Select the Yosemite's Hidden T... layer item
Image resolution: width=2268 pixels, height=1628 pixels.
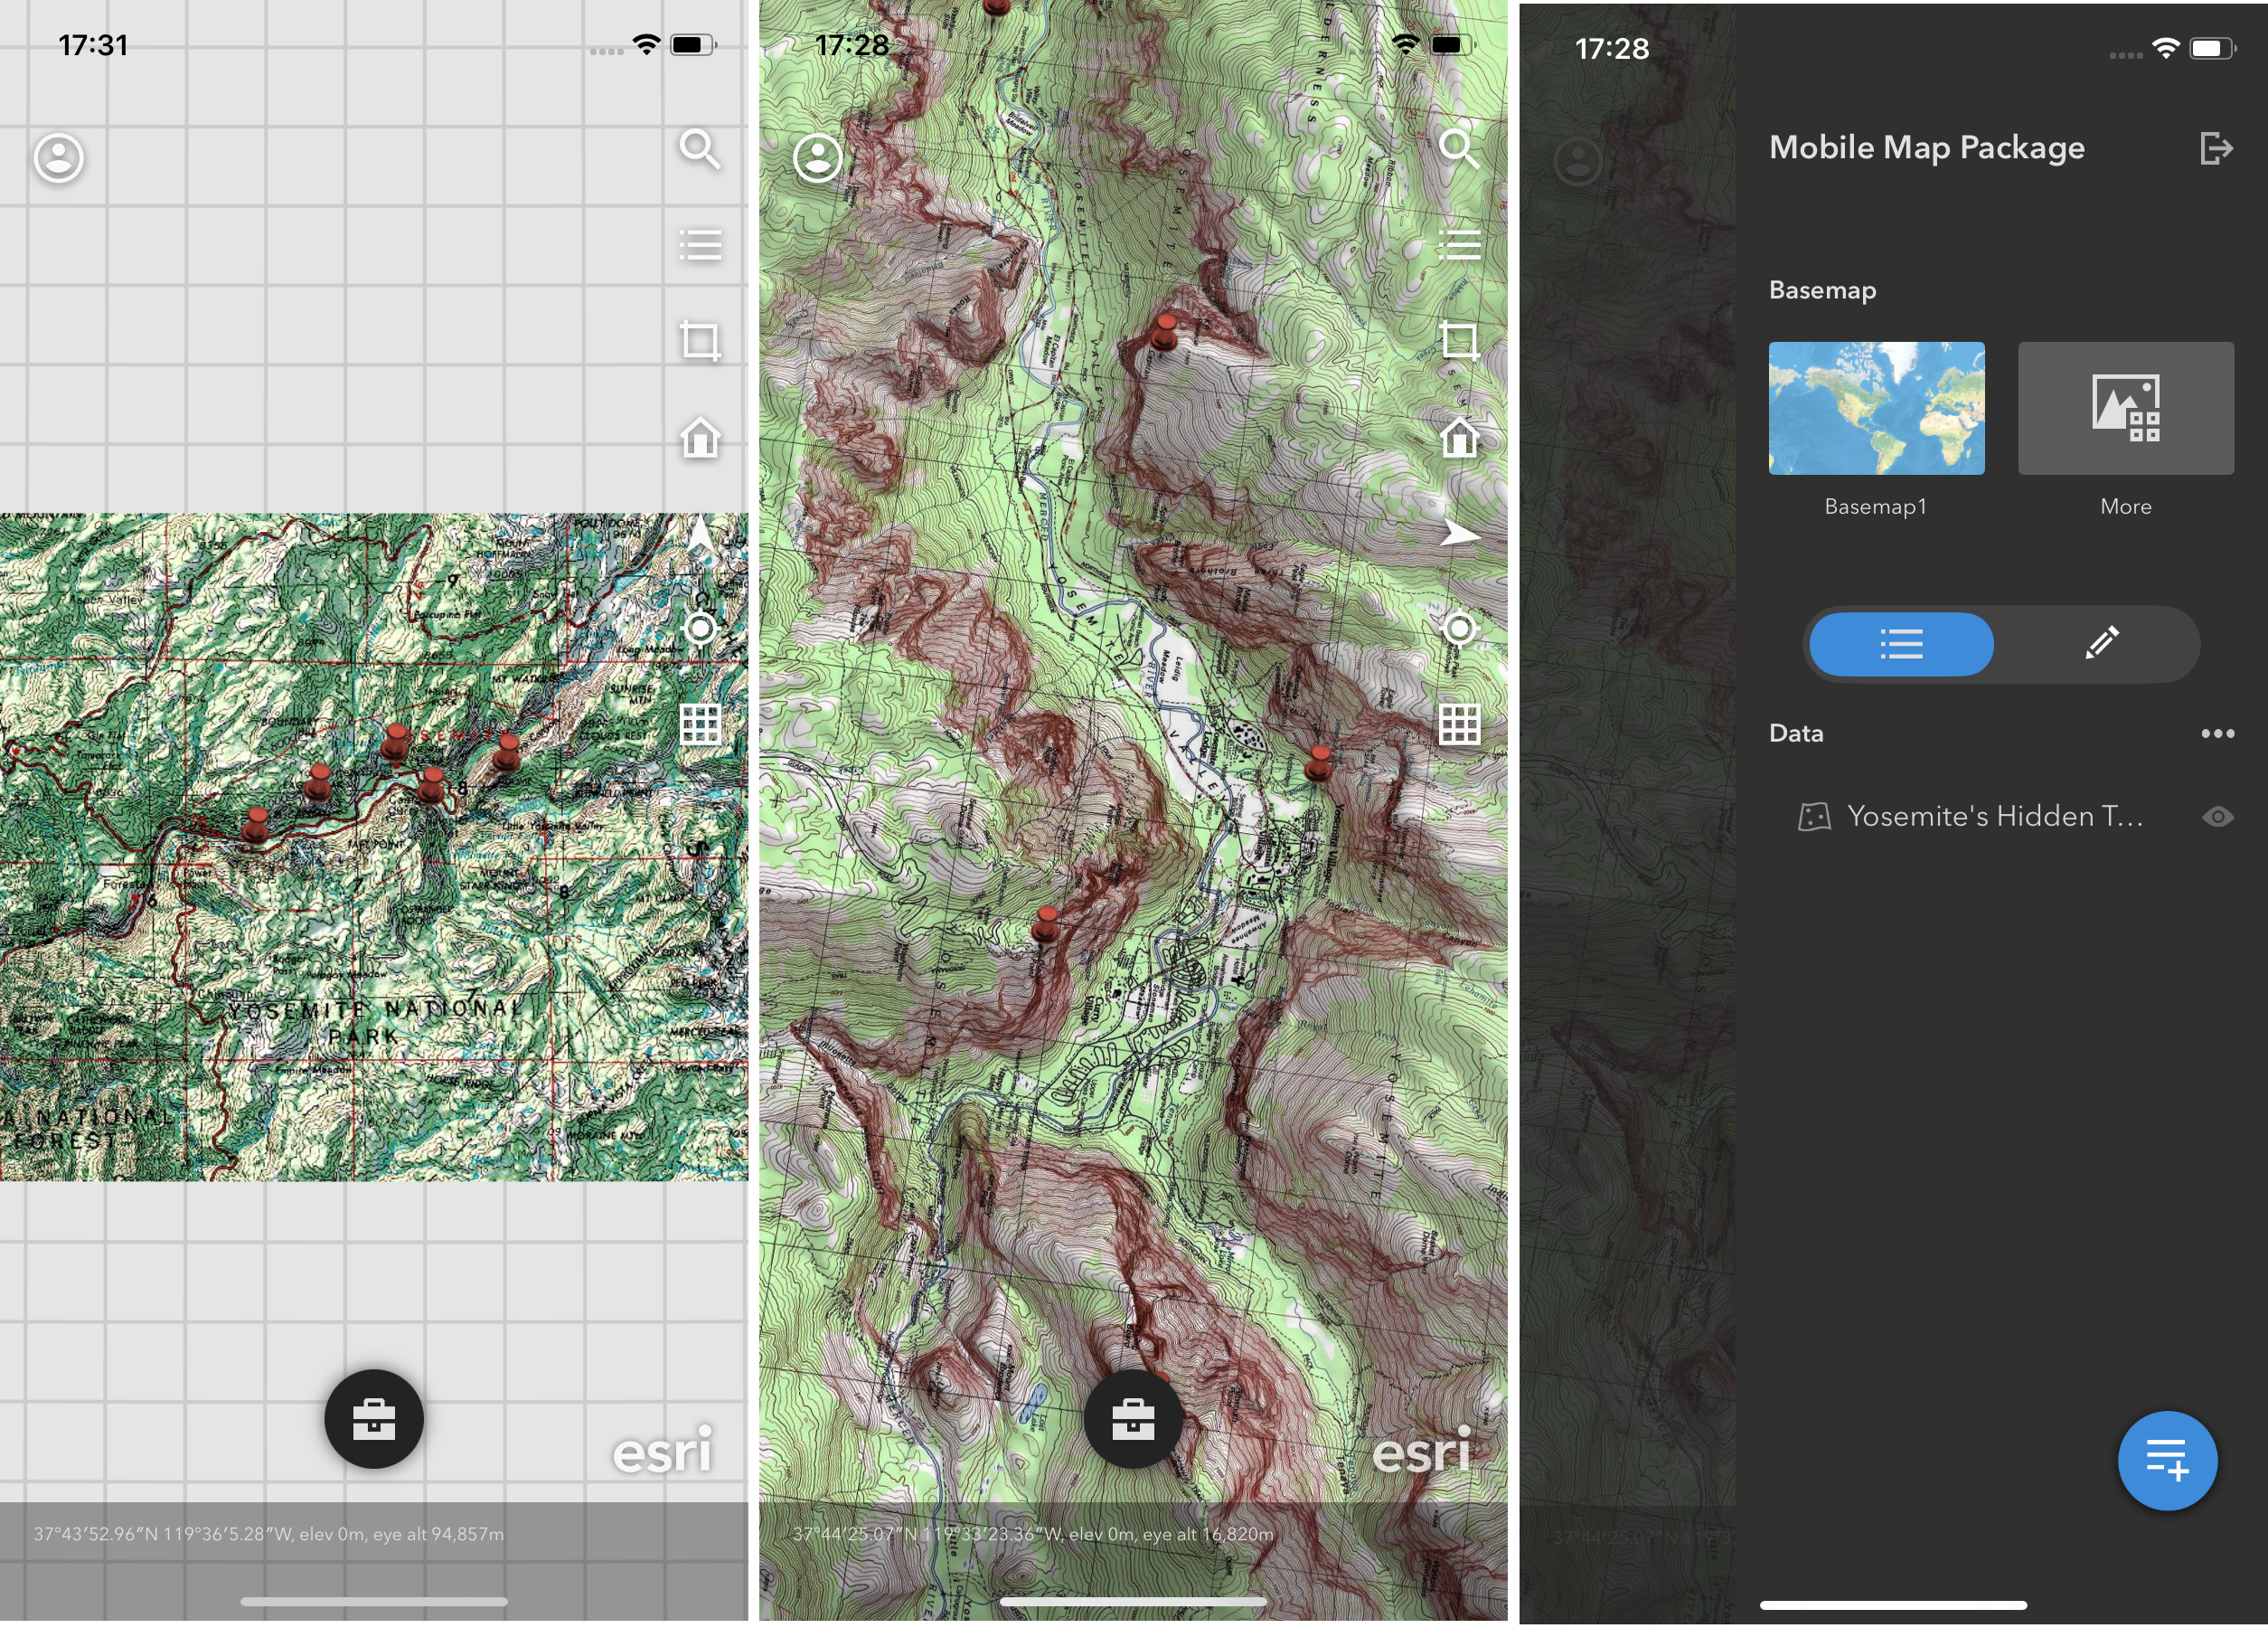(1993, 817)
